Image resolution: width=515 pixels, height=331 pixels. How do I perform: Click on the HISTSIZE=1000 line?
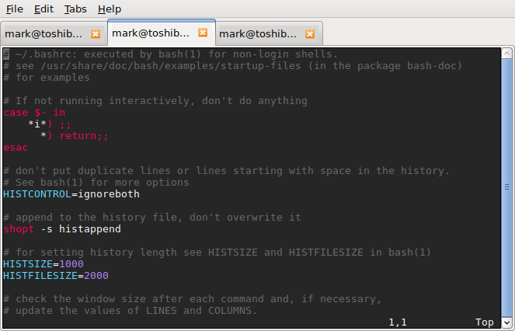(x=43, y=264)
